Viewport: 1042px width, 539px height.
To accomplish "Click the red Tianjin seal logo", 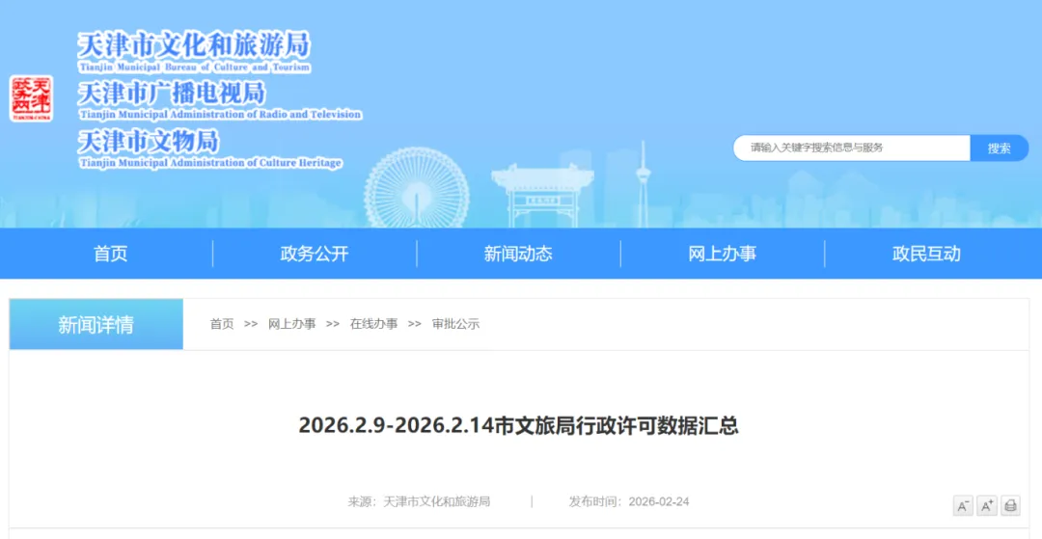I will 31,98.
